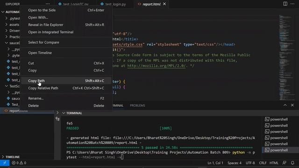
Task: Click Ln 1, Col 1 in status bar
Action: pos(215,163)
